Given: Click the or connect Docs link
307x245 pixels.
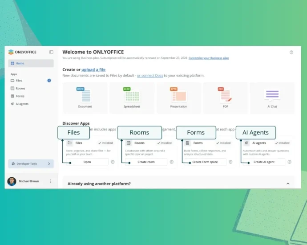Looking at the screenshot, I should [150, 75].
